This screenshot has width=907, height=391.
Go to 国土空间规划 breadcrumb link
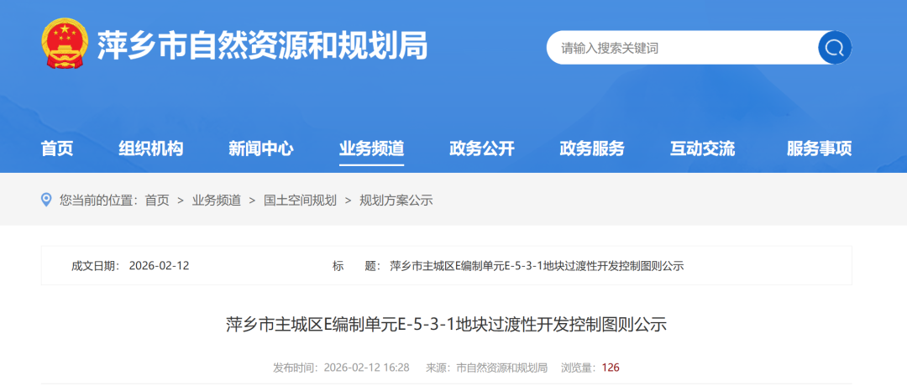[x=300, y=201]
